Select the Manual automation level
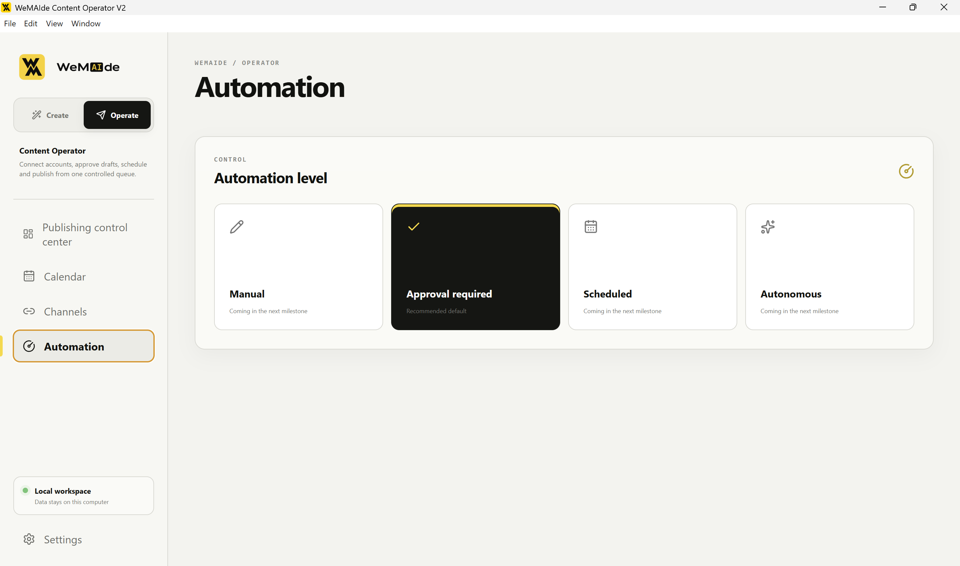 [298, 267]
